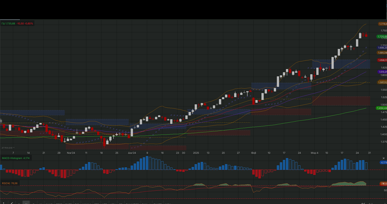This screenshot has height=204, width=387.
Task: Click the Δεκ'24 date label
Action: pyautogui.click(x=132, y=153)
